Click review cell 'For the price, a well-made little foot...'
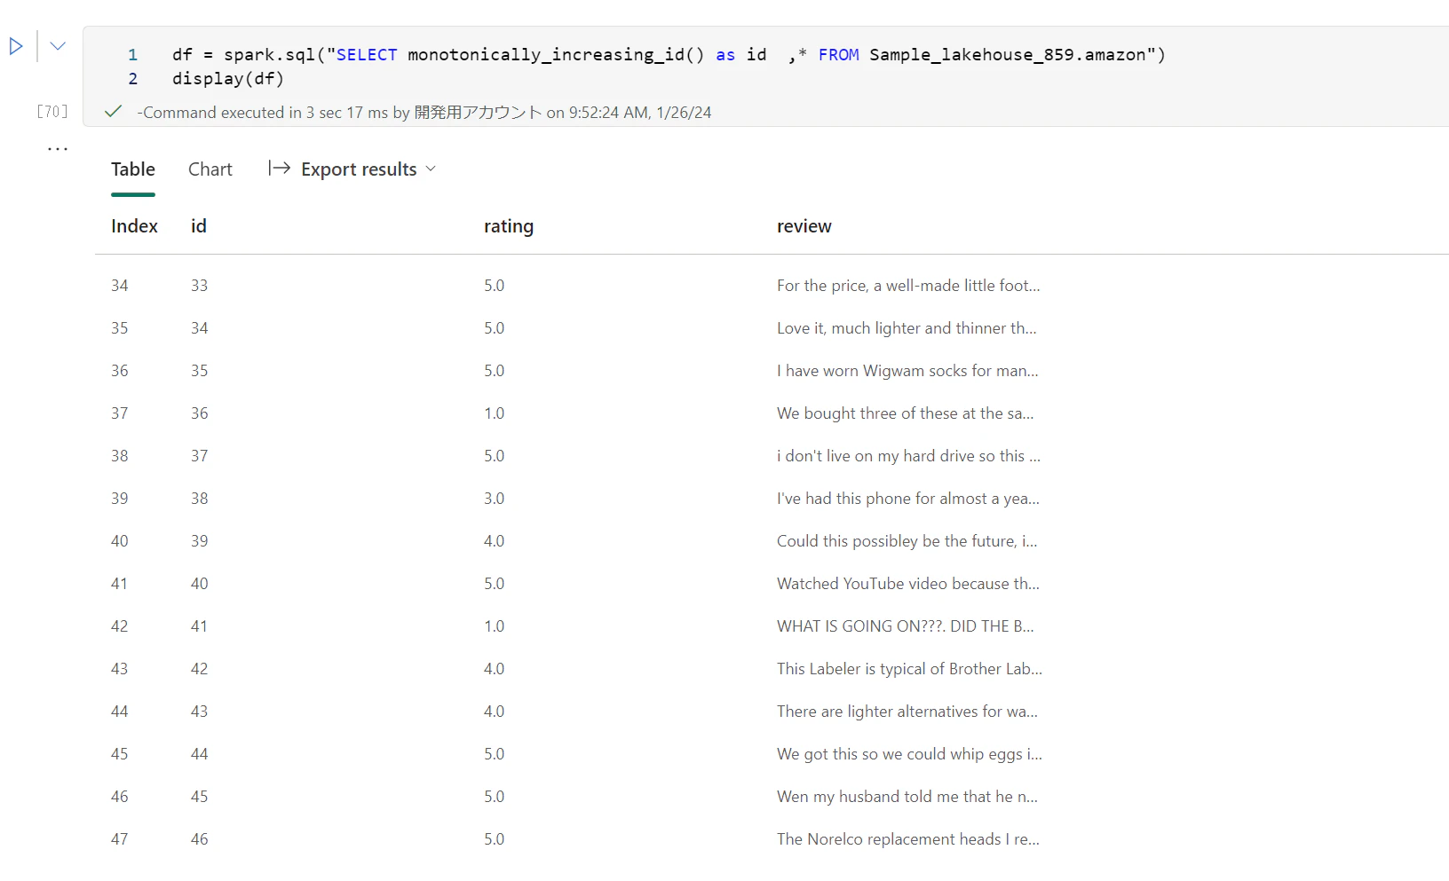 click(x=908, y=286)
